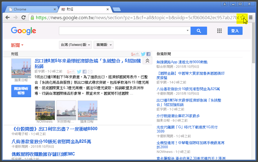Share 財經 section on Google+
This screenshot has height=162, width=258.
(135, 54)
